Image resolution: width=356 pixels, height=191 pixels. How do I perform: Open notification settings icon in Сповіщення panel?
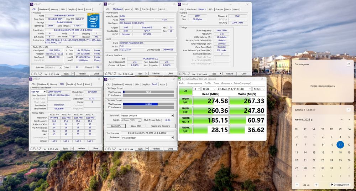coord(349,64)
